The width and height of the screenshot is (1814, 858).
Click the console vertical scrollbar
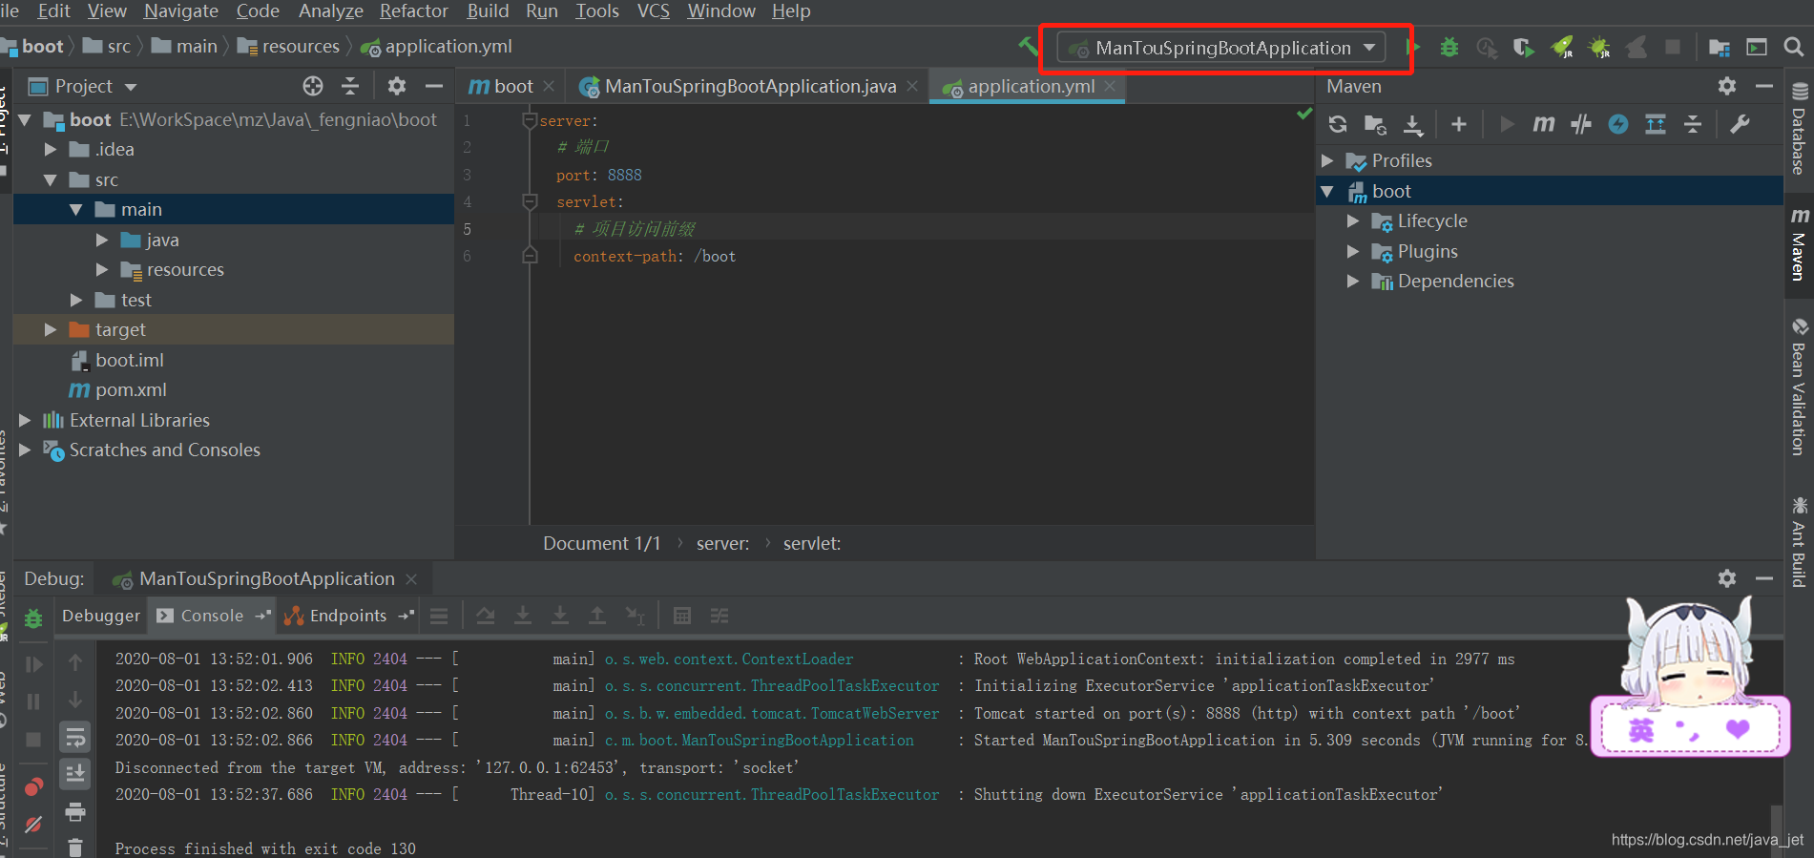tap(1776, 830)
